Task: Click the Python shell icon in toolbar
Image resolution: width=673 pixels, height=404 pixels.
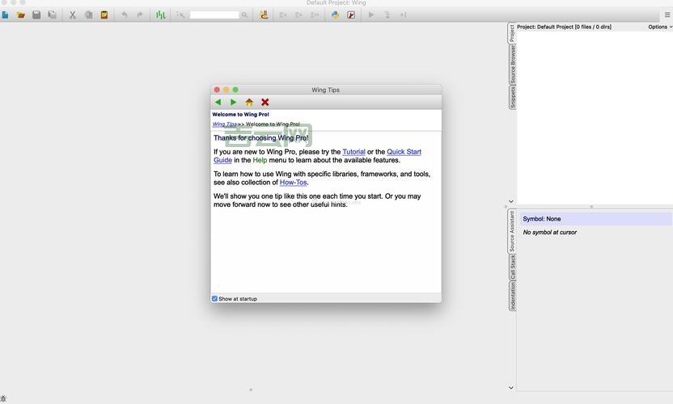Action: point(335,15)
